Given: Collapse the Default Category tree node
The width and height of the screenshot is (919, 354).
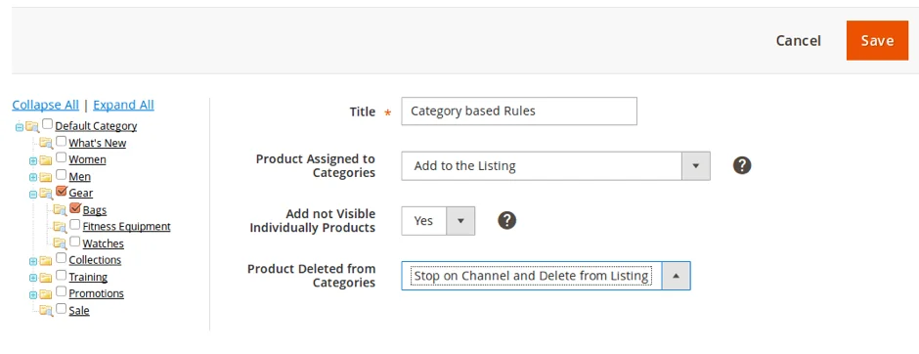Looking at the screenshot, I should point(19,126).
